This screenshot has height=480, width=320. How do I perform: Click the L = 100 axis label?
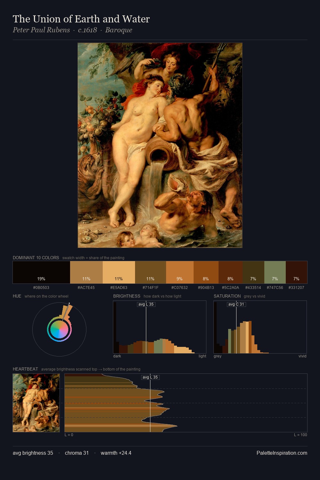300,435
